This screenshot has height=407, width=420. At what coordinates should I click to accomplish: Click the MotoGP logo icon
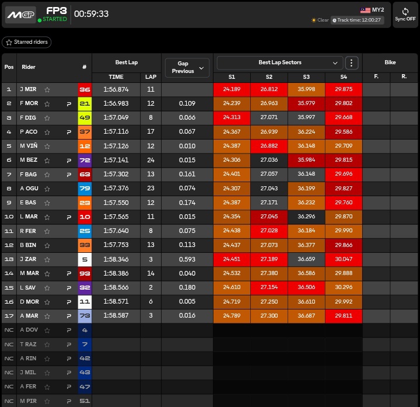pyautogui.click(x=20, y=15)
